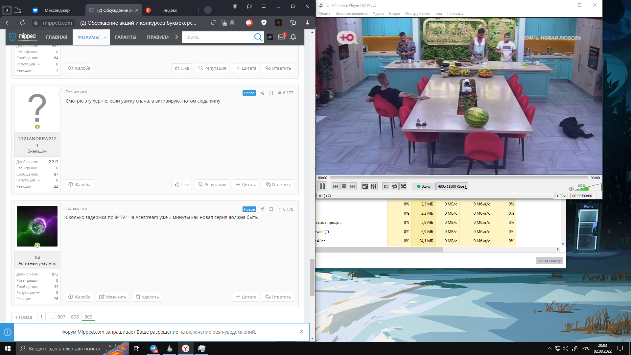This screenshot has width=631, height=355.
Task: Pause playback in Ace Player
Action: [x=322, y=186]
